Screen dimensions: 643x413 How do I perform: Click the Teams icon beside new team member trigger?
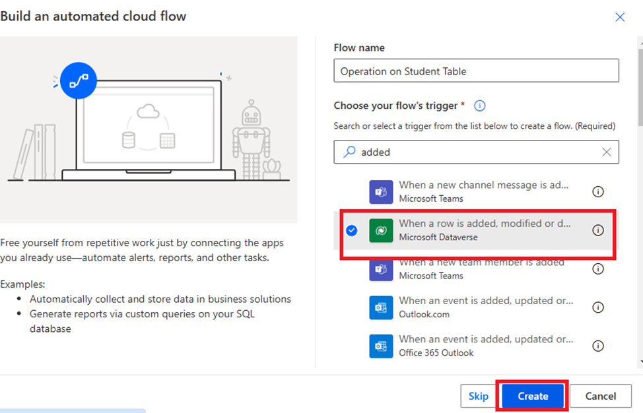pyautogui.click(x=381, y=269)
